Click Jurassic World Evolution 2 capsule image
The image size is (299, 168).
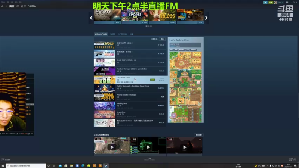(105, 45)
